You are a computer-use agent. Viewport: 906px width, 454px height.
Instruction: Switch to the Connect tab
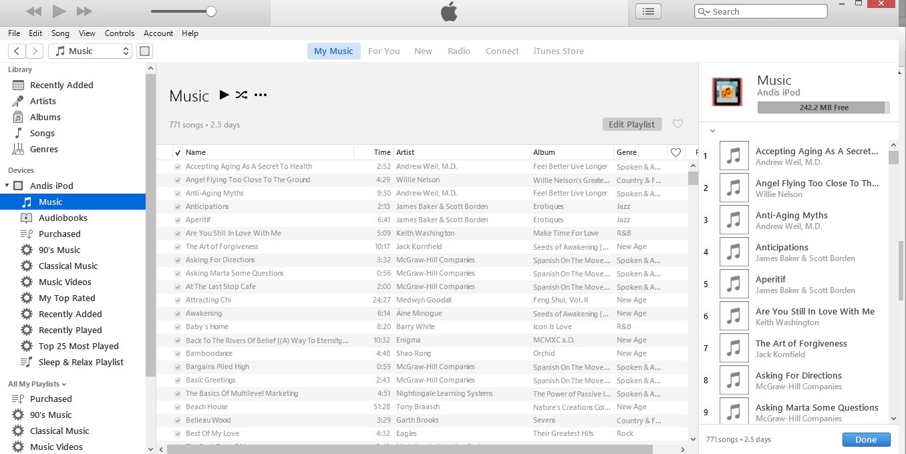(x=502, y=51)
